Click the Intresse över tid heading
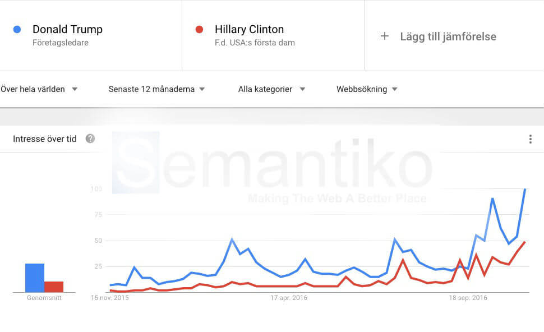This screenshot has height=332, width=544. point(45,139)
